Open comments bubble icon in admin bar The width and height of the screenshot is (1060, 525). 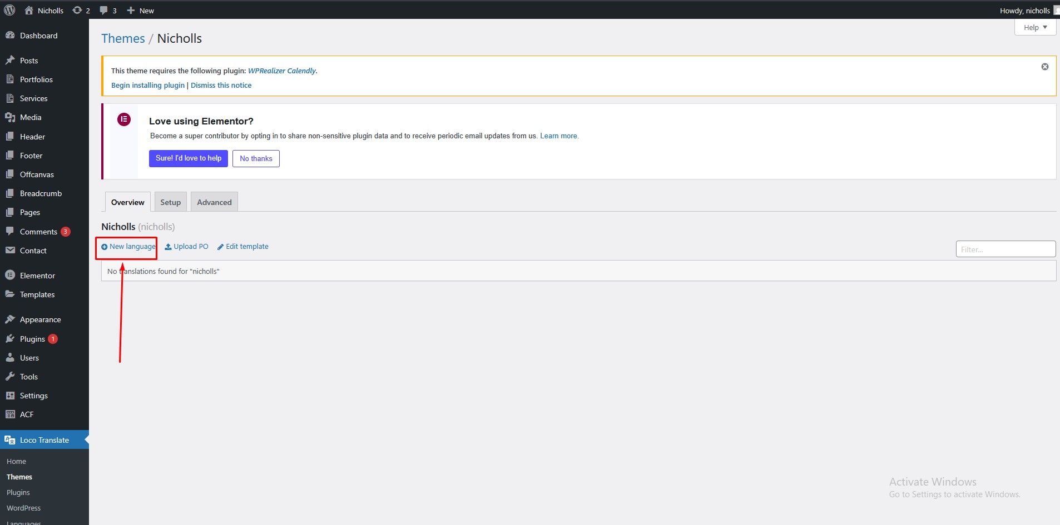click(x=103, y=10)
